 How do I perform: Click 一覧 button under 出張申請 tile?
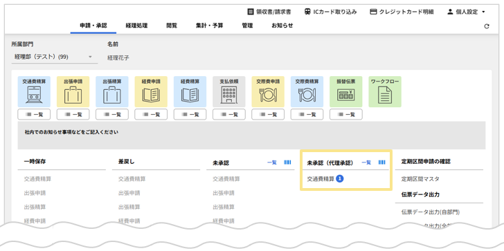[x=73, y=114]
